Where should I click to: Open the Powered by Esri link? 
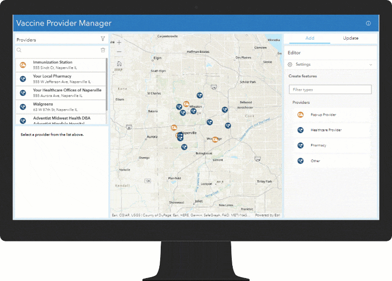point(268,215)
